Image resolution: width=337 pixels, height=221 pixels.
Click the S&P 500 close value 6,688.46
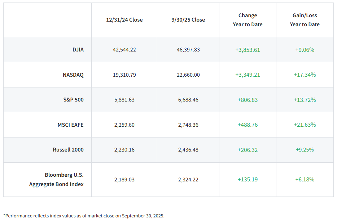point(188,100)
